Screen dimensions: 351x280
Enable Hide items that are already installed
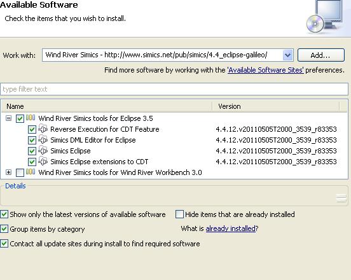pyautogui.click(x=179, y=214)
